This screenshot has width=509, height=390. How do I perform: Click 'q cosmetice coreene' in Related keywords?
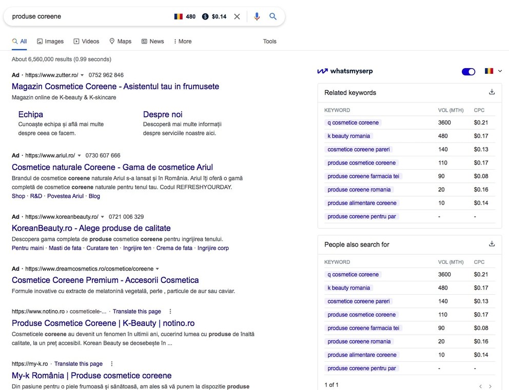coord(353,123)
